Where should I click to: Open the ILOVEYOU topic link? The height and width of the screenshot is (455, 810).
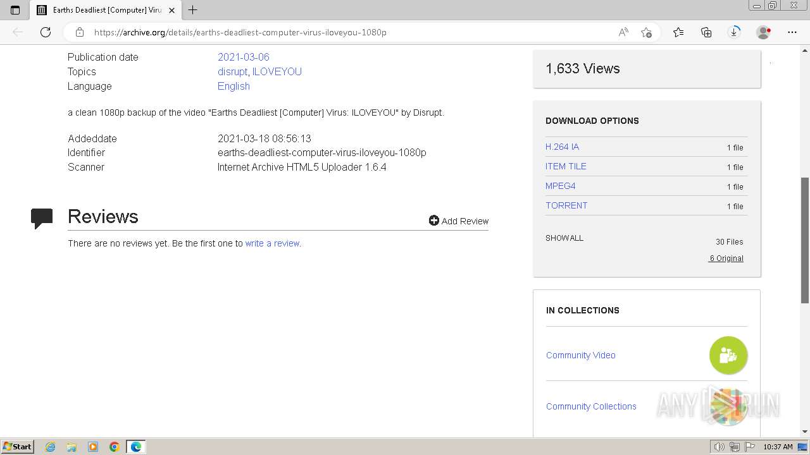[x=277, y=71]
